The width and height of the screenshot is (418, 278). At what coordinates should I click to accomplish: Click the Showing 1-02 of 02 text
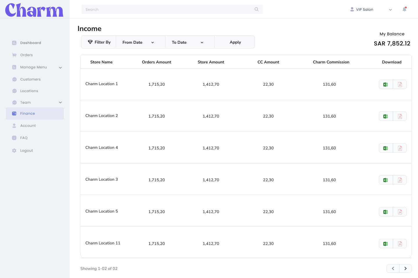point(99,268)
